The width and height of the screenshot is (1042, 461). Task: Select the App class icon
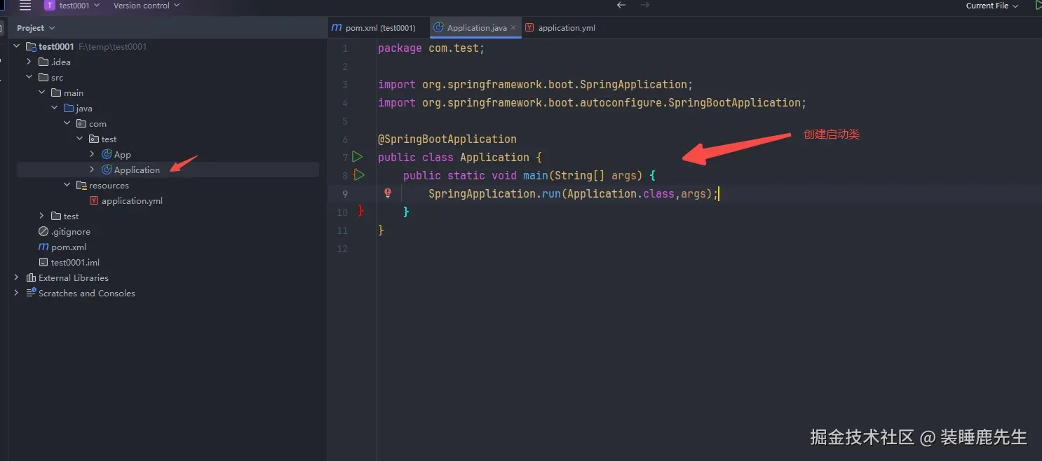tap(107, 155)
